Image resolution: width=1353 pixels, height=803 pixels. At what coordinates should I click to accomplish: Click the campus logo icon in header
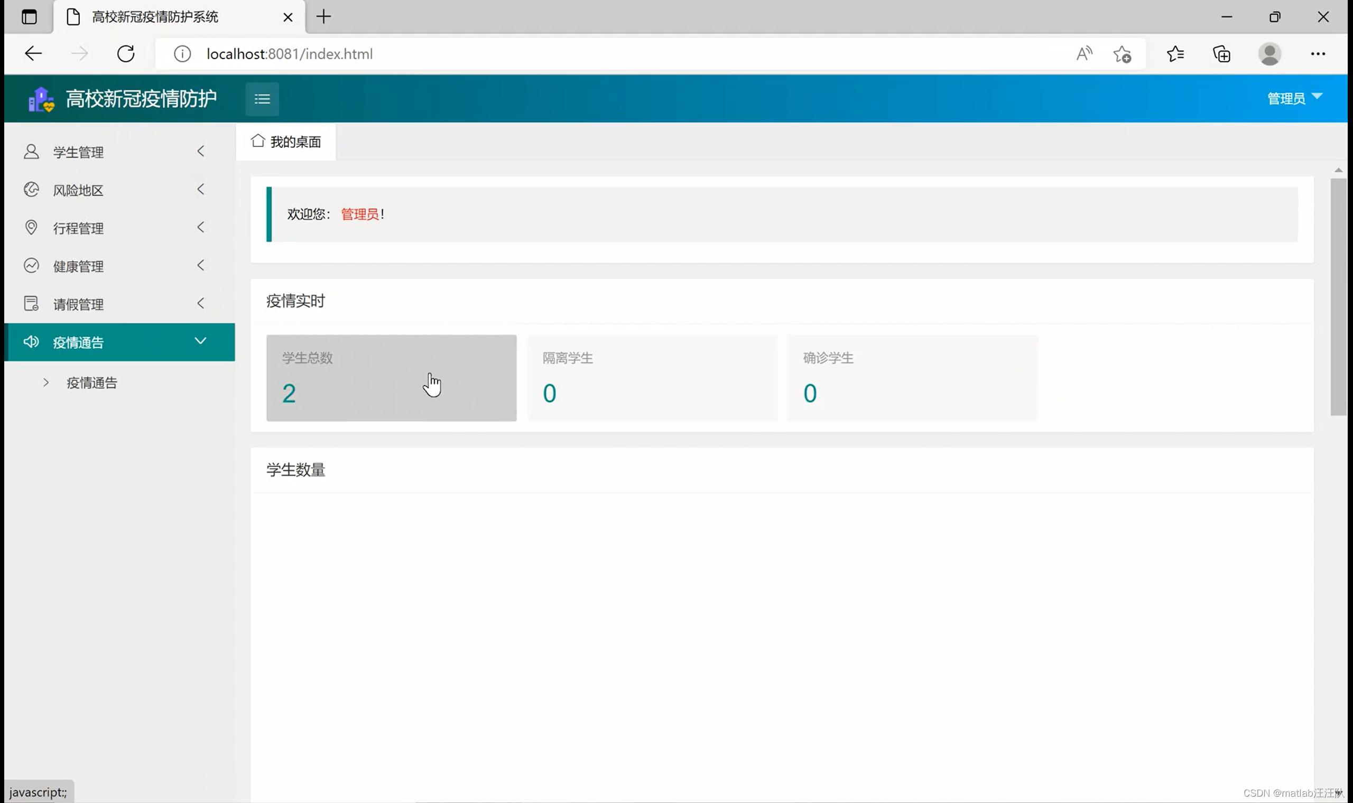coord(41,99)
